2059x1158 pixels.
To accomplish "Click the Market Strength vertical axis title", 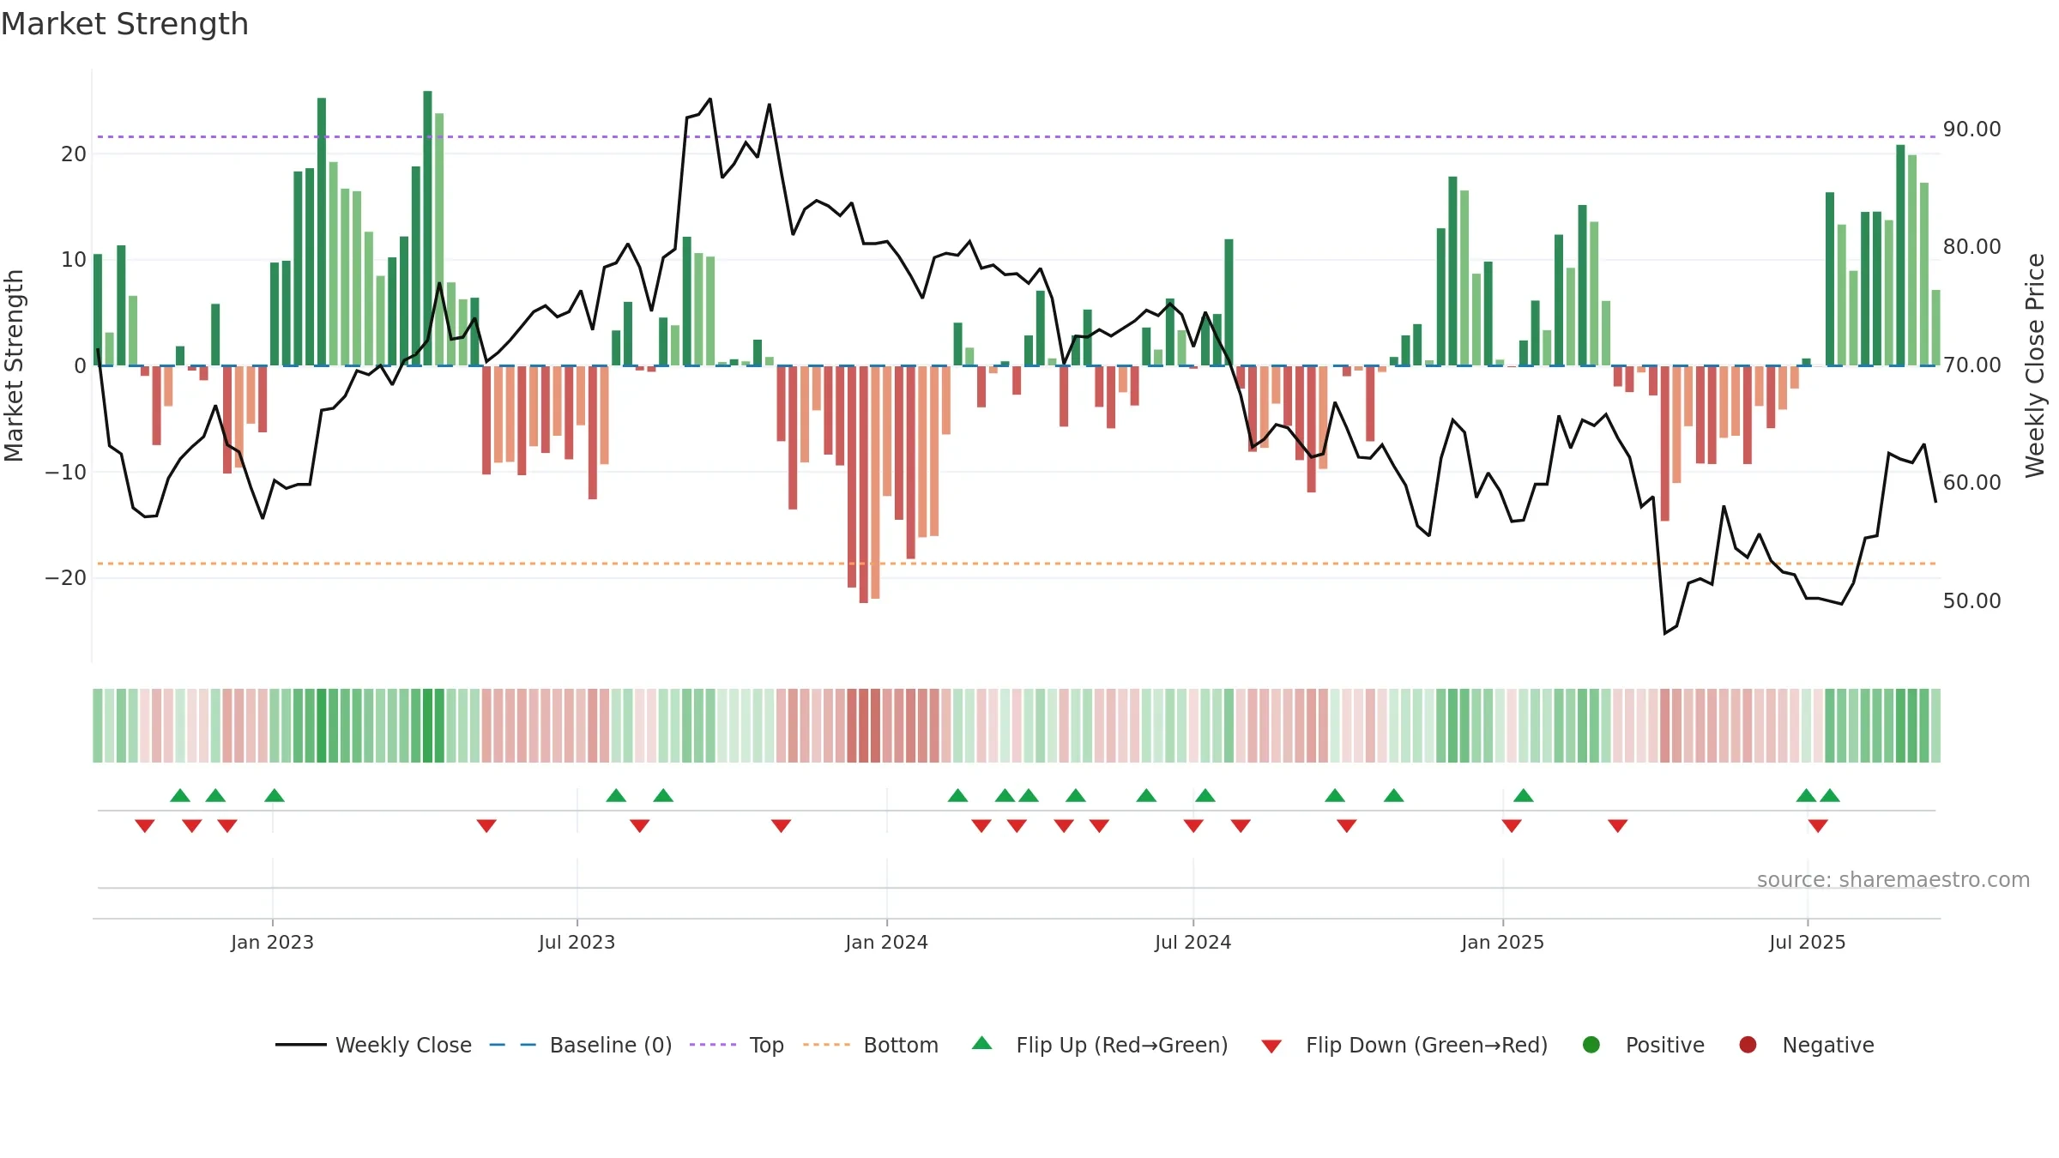I will (x=14, y=365).
